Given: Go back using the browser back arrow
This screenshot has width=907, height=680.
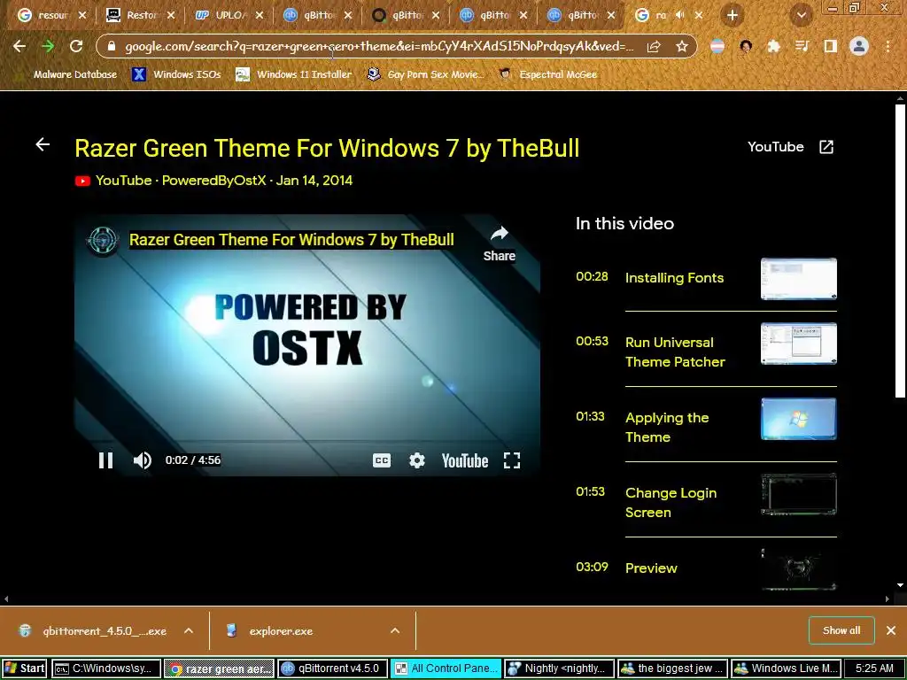Looking at the screenshot, I should [19, 46].
